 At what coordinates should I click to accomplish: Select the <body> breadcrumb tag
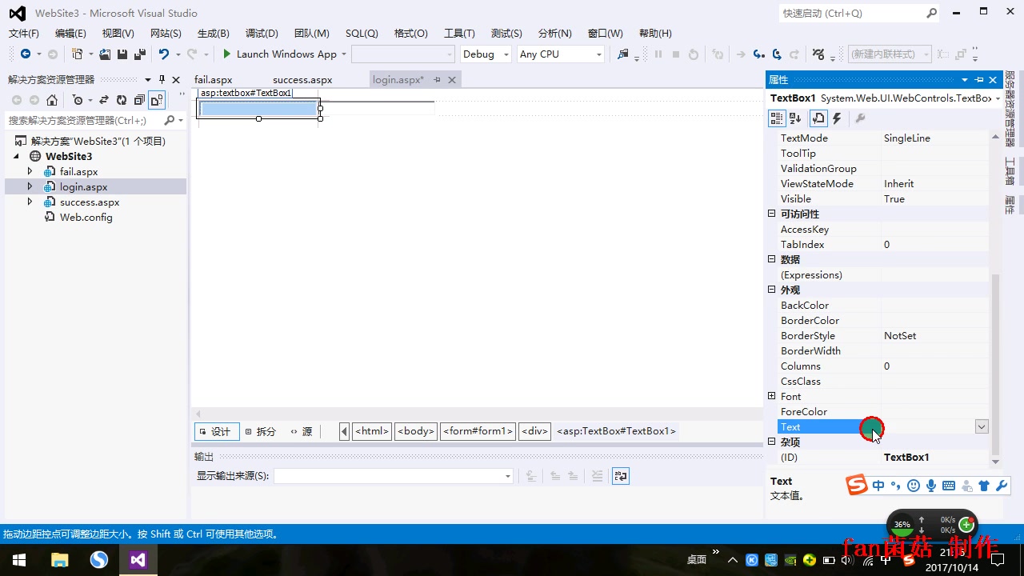(x=416, y=431)
